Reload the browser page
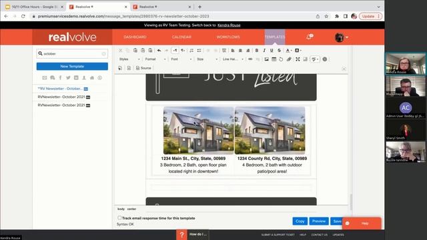Image resolution: width=427 pixels, height=240 pixels. pyautogui.click(x=23, y=16)
